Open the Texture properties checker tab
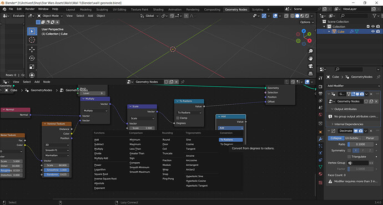This screenshot has width=383, height=205. (x=320, y=183)
